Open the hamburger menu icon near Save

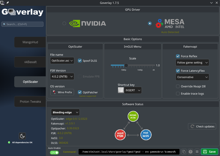tap(197, 152)
